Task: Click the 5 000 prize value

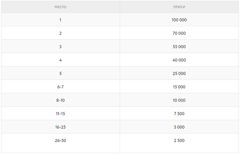Action: pyautogui.click(x=179, y=127)
